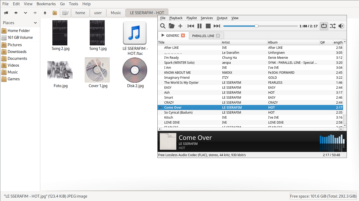Screen dimensions: 359x201
Task: Click the add files plus icon
Action: [x=180, y=26]
